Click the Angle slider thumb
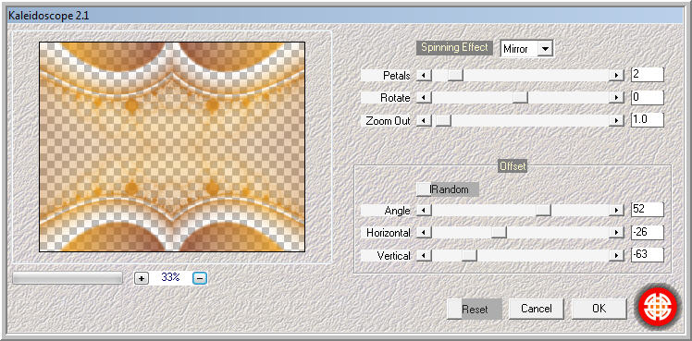This screenshot has height=341, width=692. tap(543, 211)
